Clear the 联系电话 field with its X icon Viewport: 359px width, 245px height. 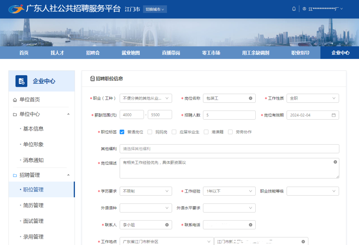click(x=251, y=224)
